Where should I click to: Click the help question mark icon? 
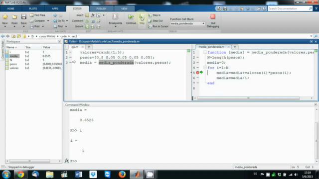[x=264, y=8]
